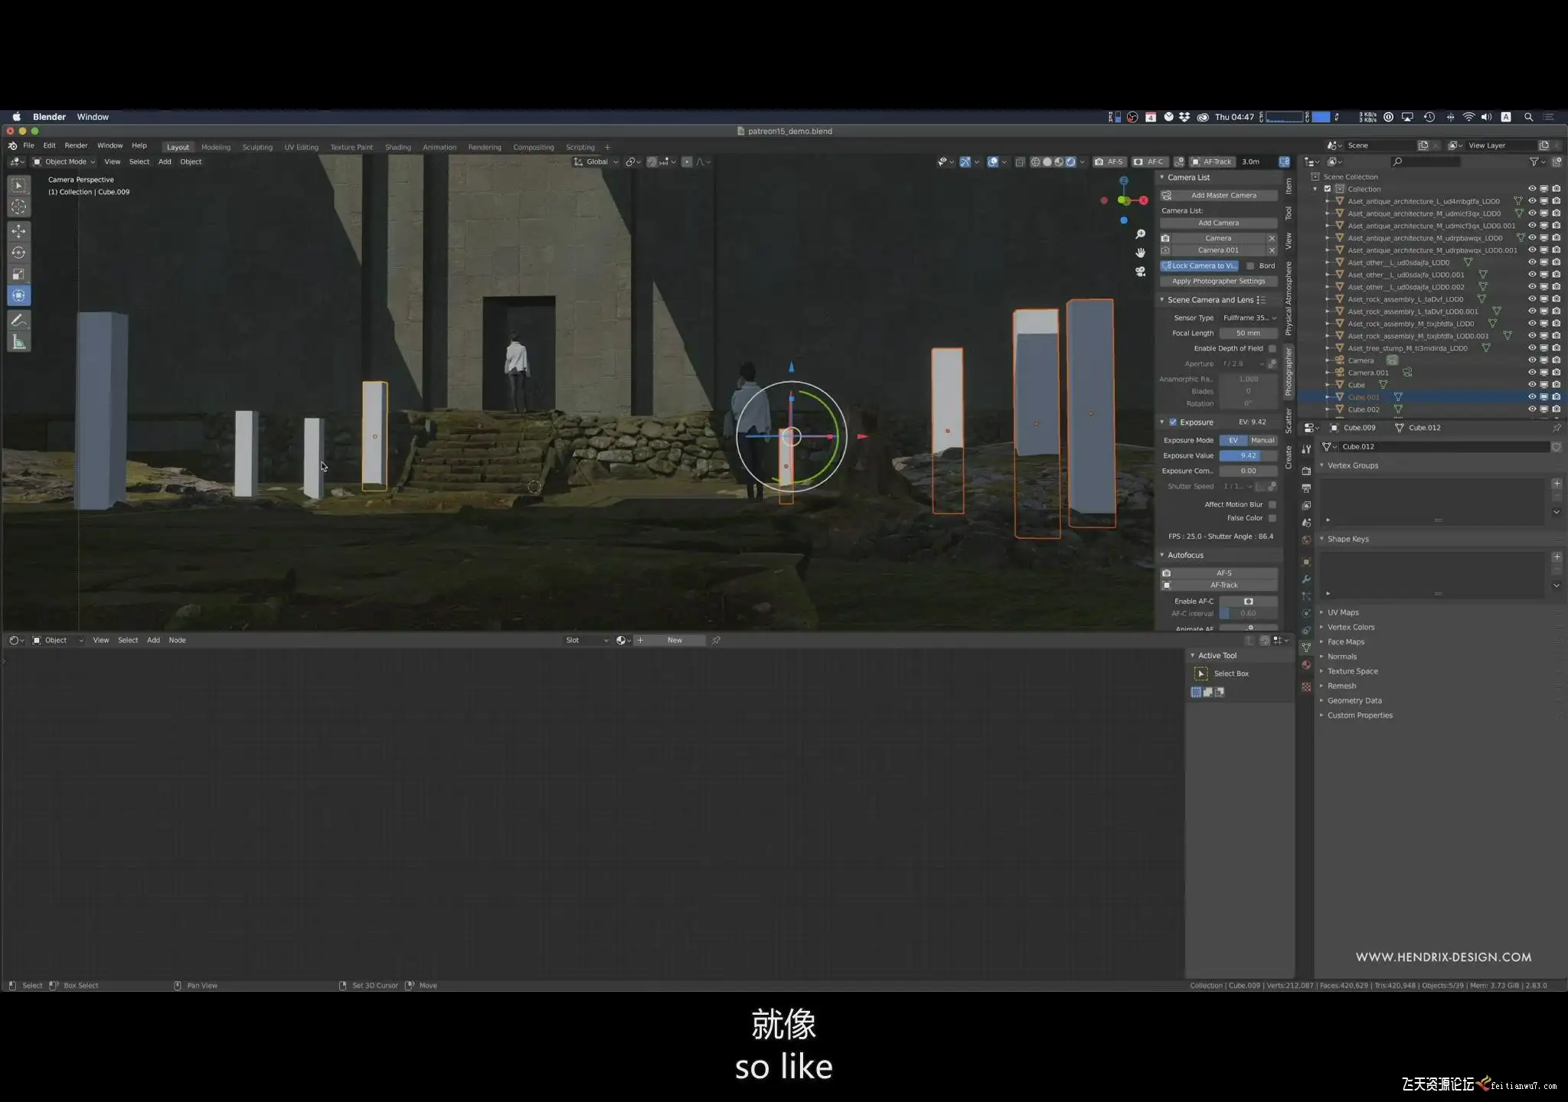
Task: Select the Rotate tool in left toolbar
Action: 19,253
